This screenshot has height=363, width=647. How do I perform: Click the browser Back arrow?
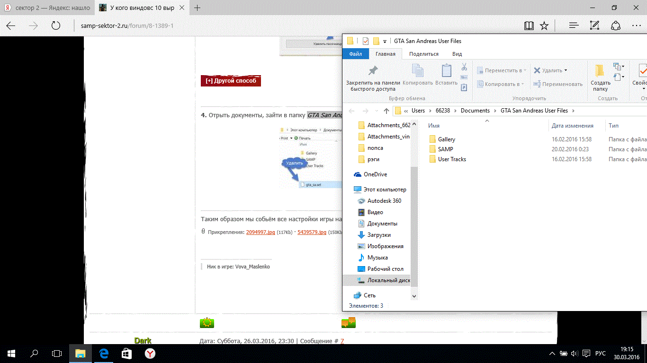coord(10,26)
